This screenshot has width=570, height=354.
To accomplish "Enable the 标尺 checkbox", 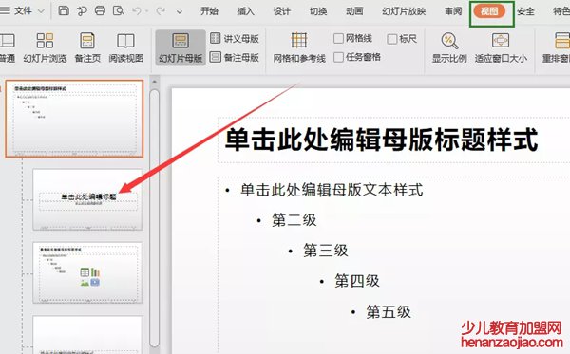I will coord(391,39).
